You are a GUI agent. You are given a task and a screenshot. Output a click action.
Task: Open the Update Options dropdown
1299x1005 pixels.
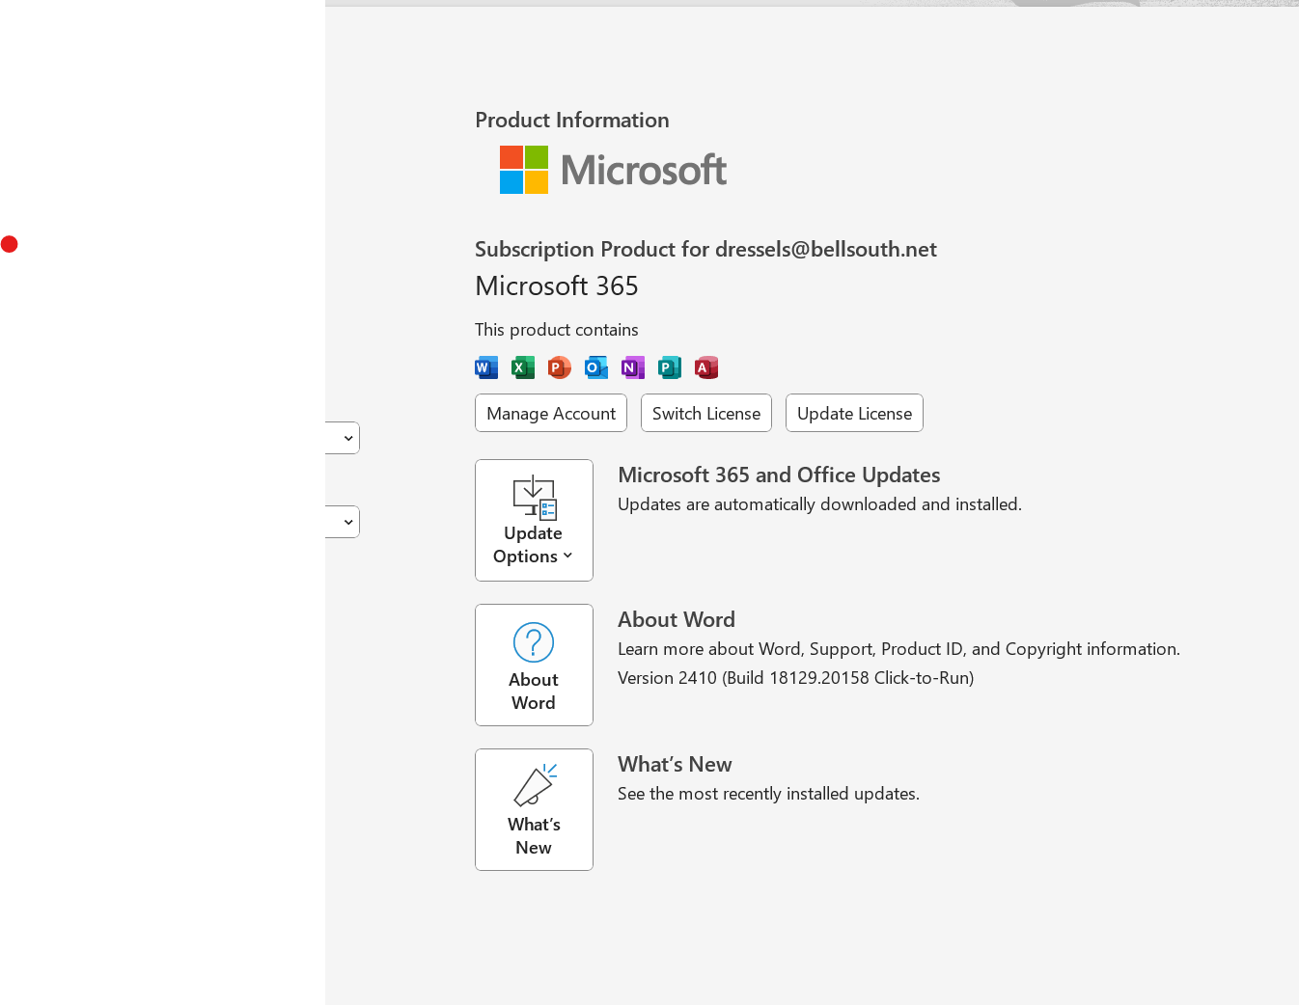click(534, 520)
